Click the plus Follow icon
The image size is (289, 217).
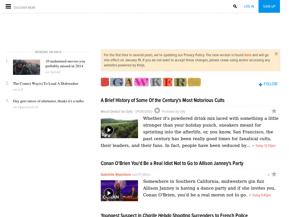point(260,84)
